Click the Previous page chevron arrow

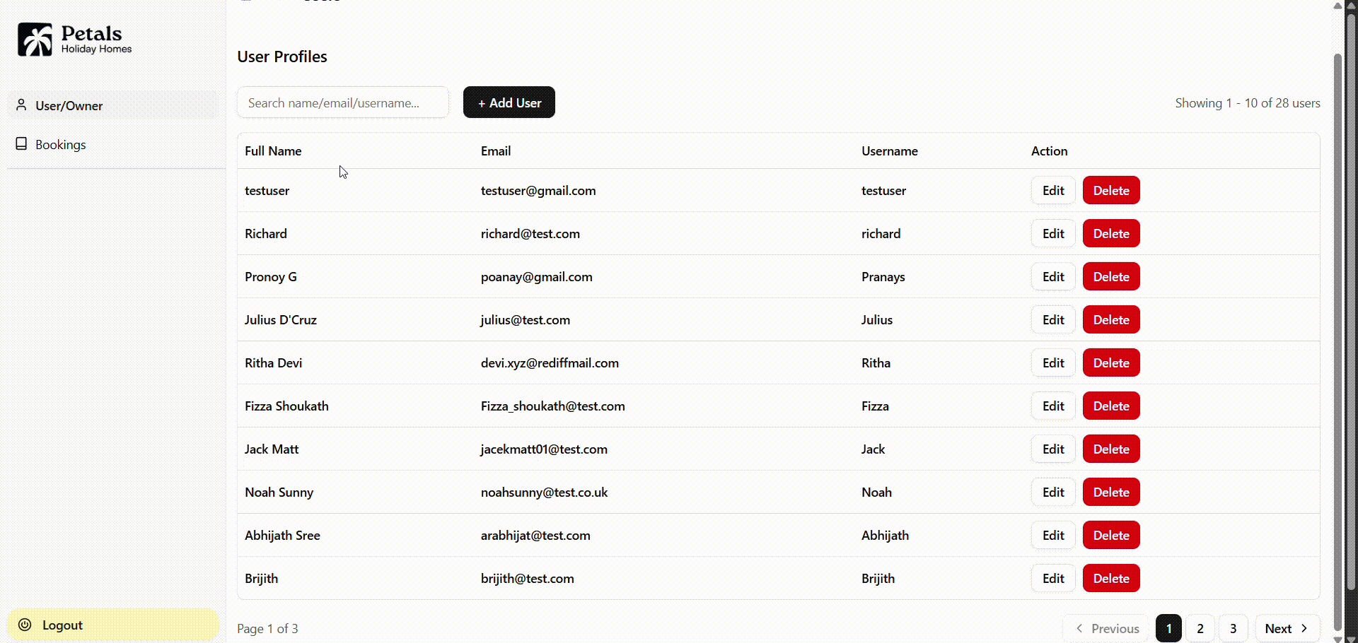coord(1079,628)
